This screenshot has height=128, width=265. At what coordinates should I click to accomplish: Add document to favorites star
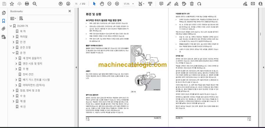click(12, 4)
